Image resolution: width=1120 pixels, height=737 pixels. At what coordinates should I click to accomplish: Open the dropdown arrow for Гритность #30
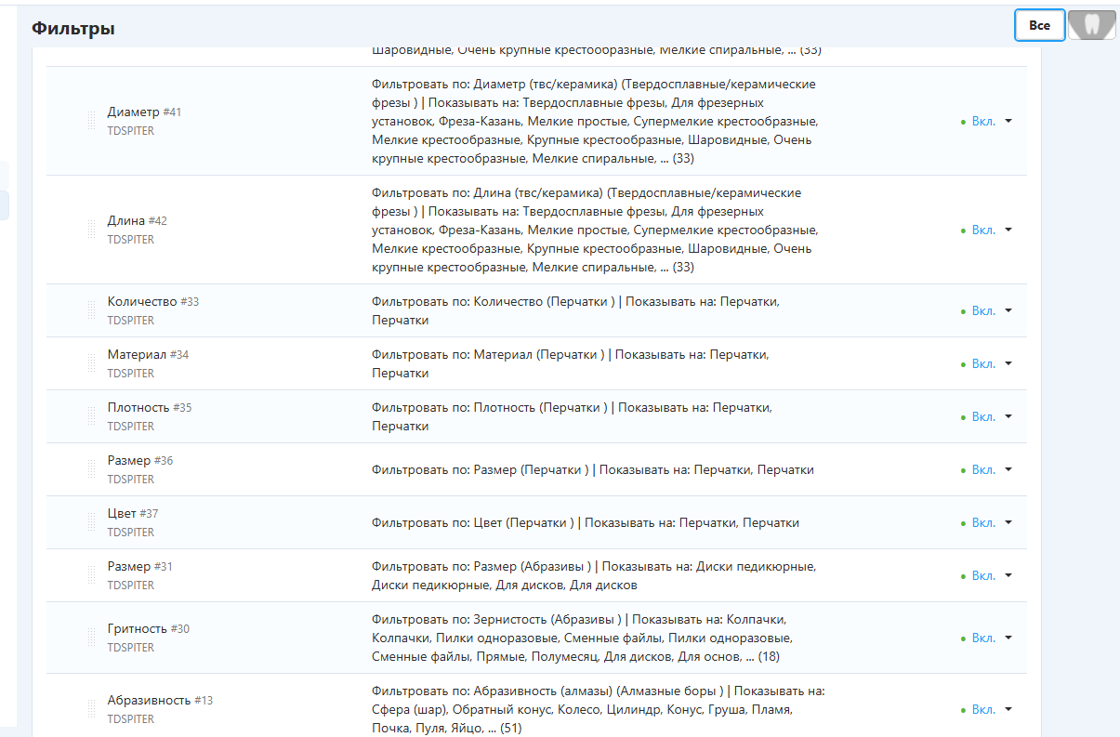(1008, 638)
